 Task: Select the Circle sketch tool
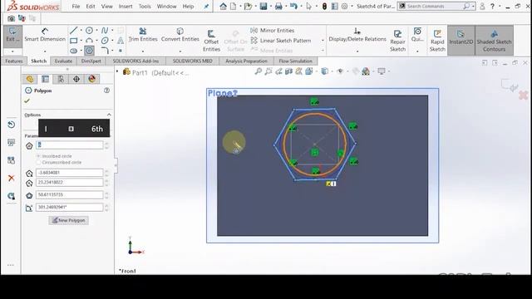pos(89,31)
